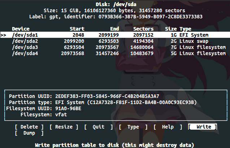Activate the Write option
This screenshot has height=148, width=230.
click(203, 127)
